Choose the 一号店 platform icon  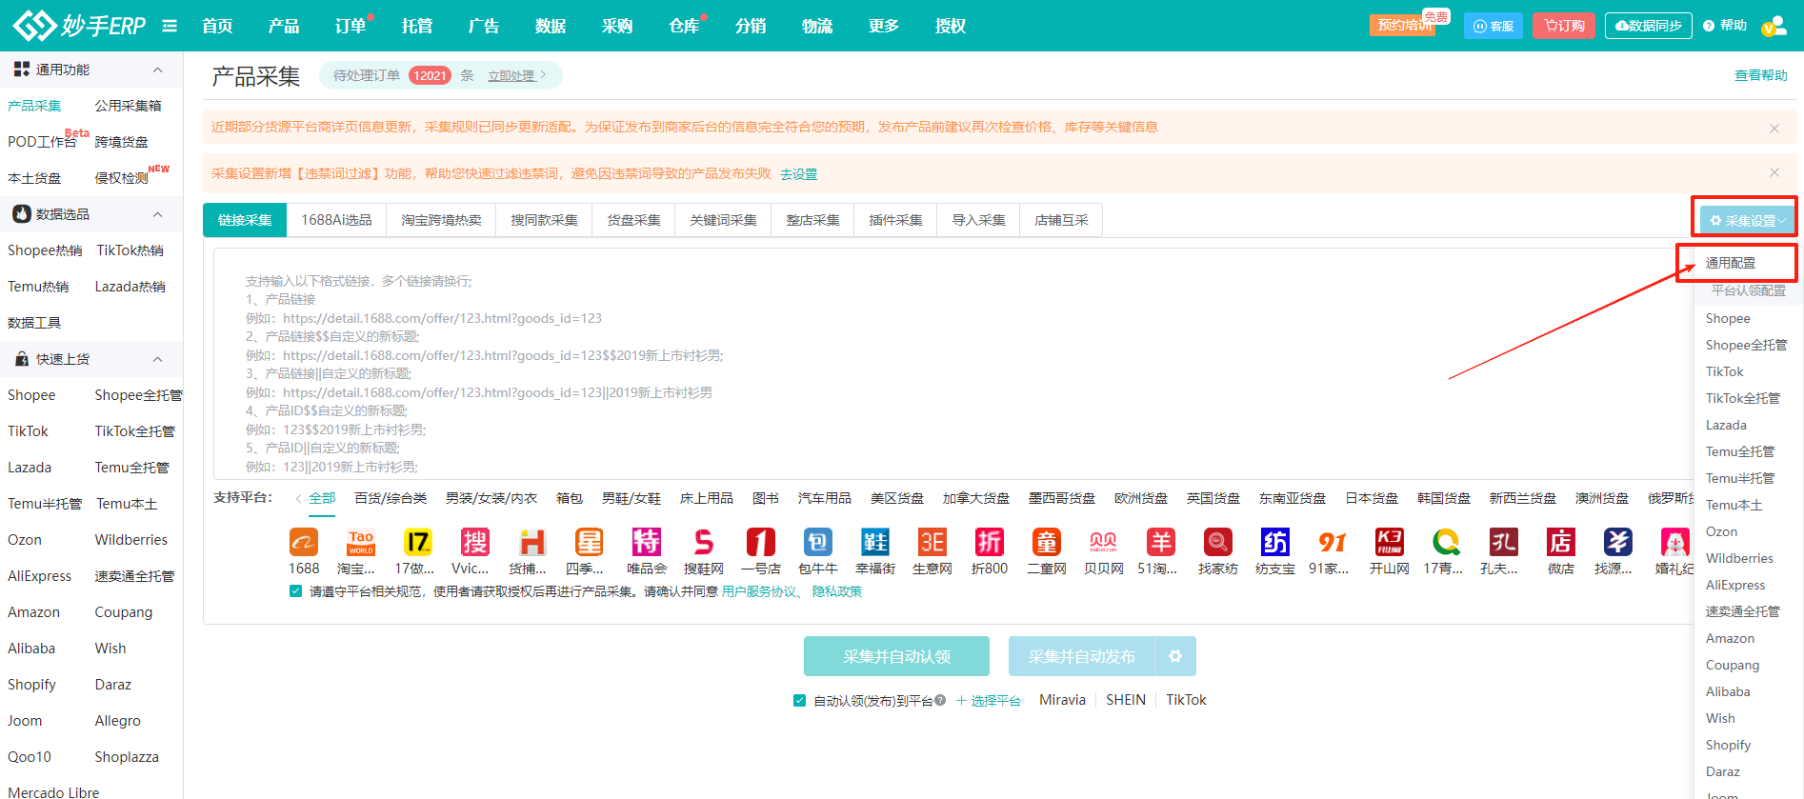(761, 542)
